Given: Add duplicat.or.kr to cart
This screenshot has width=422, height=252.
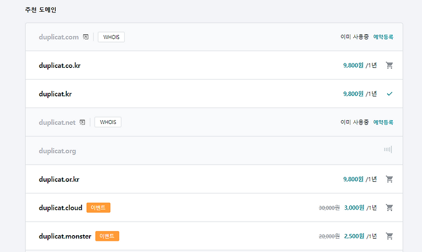Looking at the screenshot, I should (389, 179).
